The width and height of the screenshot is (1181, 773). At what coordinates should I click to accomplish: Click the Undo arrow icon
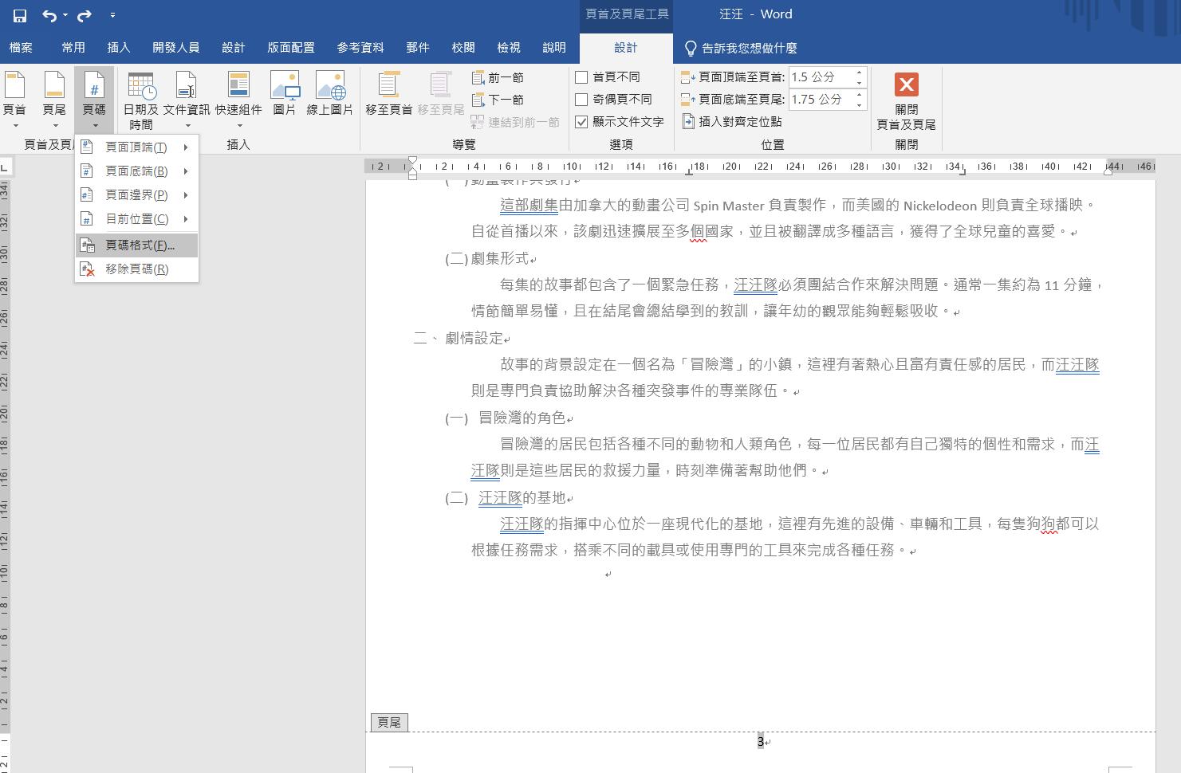[x=49, y=15]
